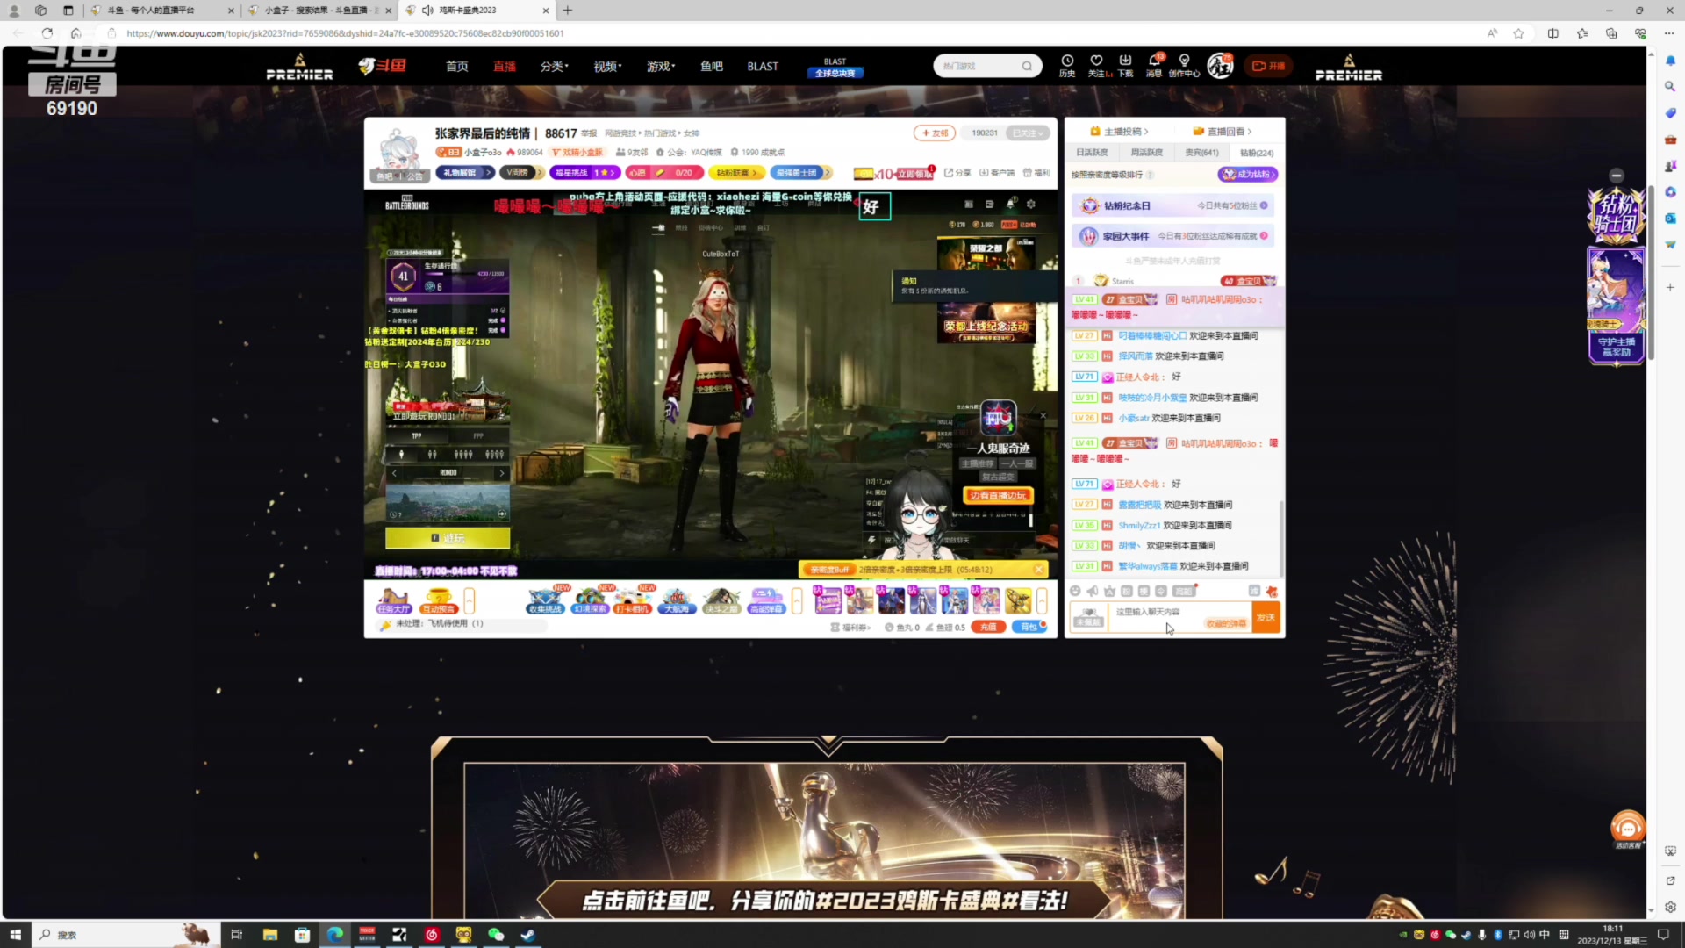Screen dimensions: 1685x948
Task: Click the chat message input field
Action: pos(1179,617)
